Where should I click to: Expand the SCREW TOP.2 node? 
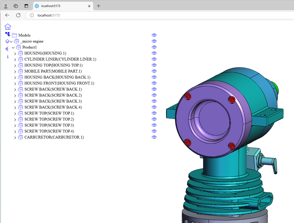coord(15,119)
